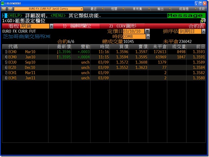The height and width of the screenshot is (157, 209).
Task: Click ask price 1.3623 for Dec10
Action: [x=141, y=67]
